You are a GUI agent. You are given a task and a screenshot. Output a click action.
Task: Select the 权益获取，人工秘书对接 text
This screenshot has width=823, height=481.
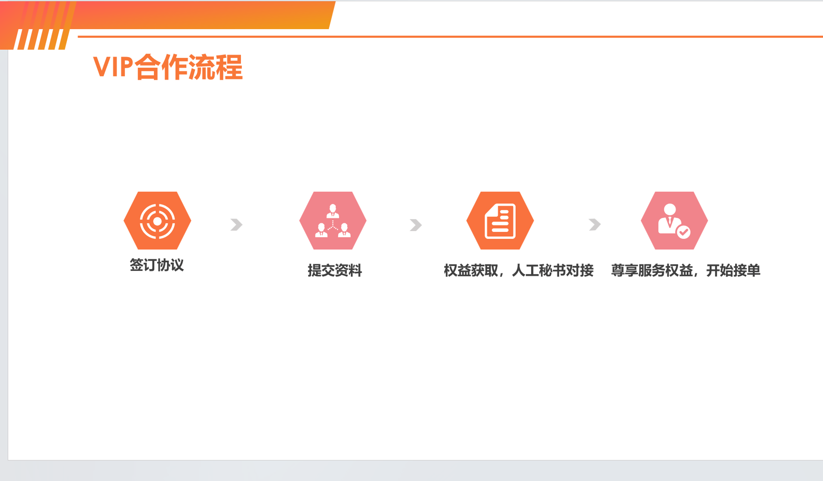(518, 271)
